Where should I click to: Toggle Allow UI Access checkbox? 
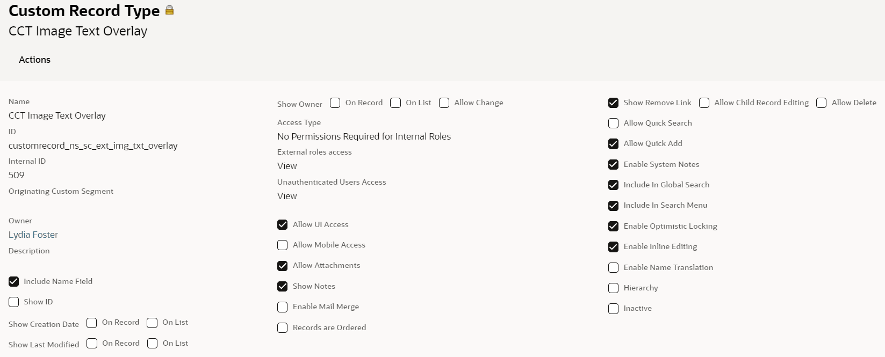(283, 225)
